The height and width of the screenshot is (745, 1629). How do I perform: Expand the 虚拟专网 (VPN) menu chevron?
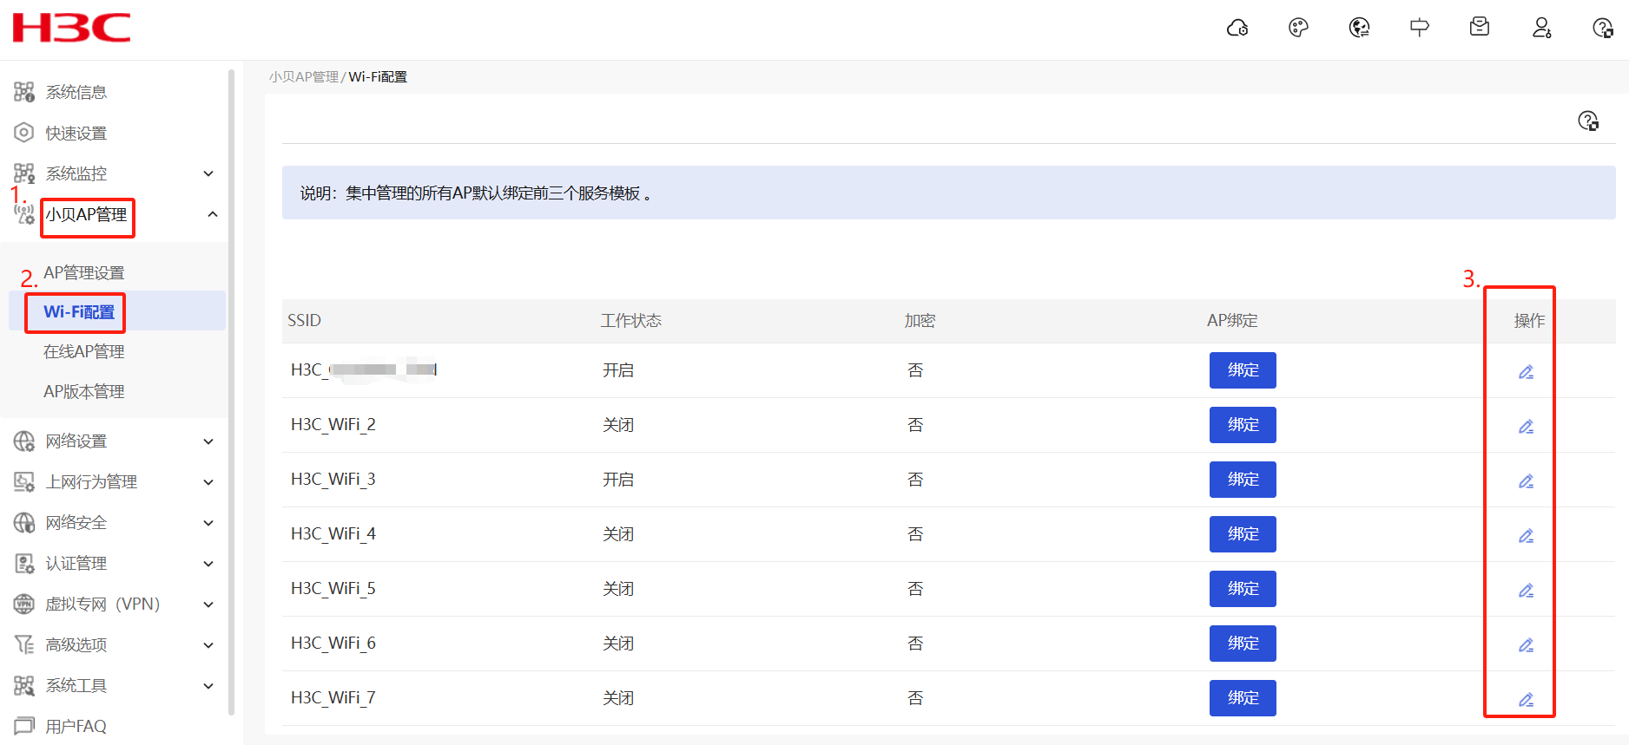[x=208, y=604]
